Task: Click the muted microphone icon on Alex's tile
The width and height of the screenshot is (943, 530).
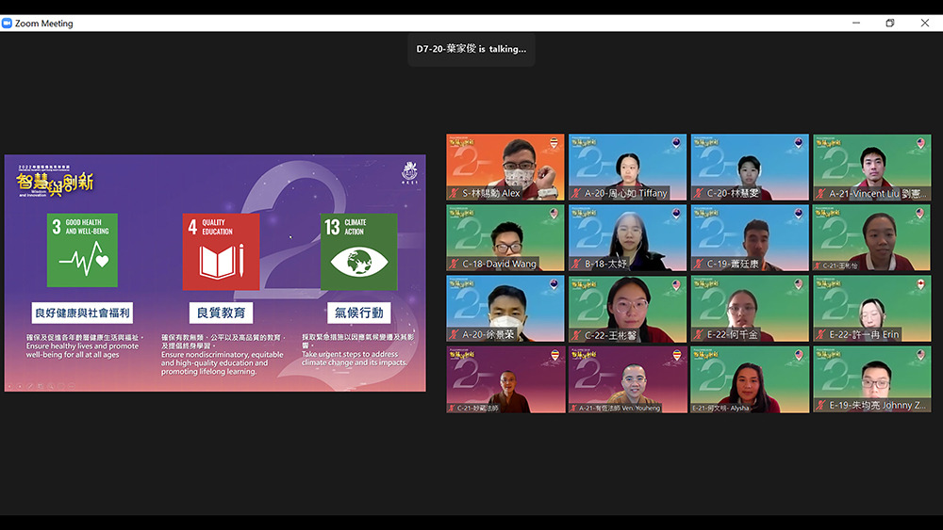Action: [455, 193]
